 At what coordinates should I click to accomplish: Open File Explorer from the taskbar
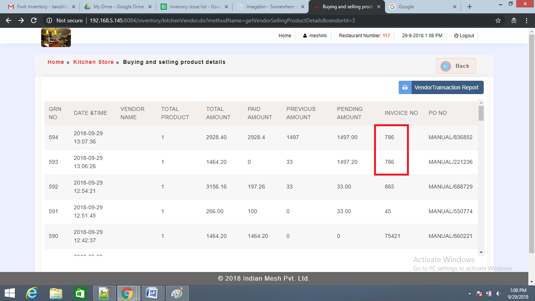(56, 293)
